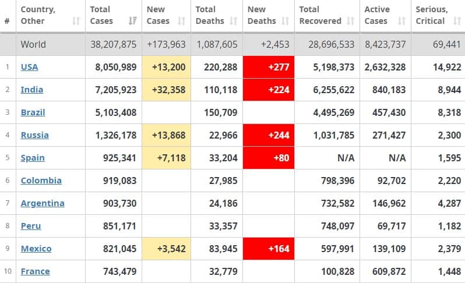The width and height of the screenshot is (465, 283).
Task: Select France total cases 743,479
Action: [120, 271]
